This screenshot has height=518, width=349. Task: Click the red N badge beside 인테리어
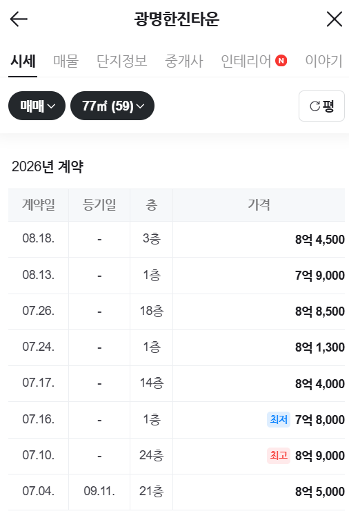coord(281,61)
